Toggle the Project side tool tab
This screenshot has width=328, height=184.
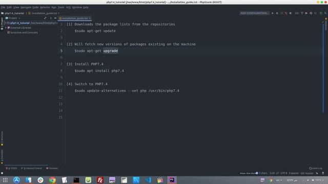(x=2, y=24)
